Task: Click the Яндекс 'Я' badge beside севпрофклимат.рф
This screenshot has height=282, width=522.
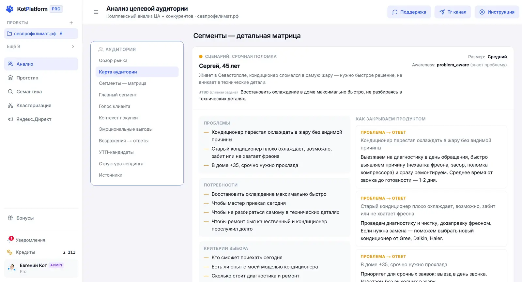Action: tap(61, 34)
